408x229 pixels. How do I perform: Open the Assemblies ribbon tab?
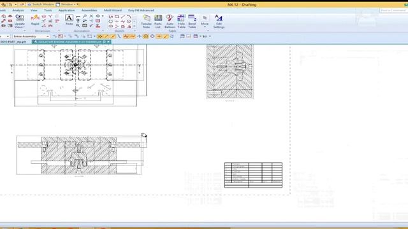tap(89, 10)
